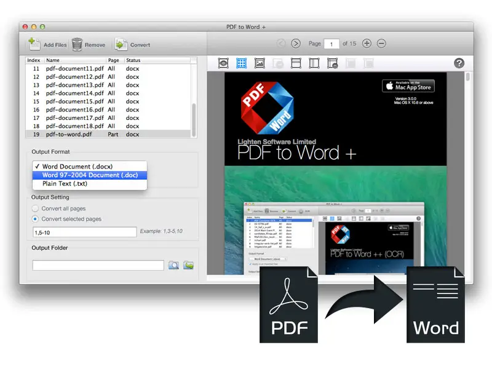This screenshot has width=492, height=369.
Task: Click the open output folder green arrow icon
Action: [x=189, y=265]
